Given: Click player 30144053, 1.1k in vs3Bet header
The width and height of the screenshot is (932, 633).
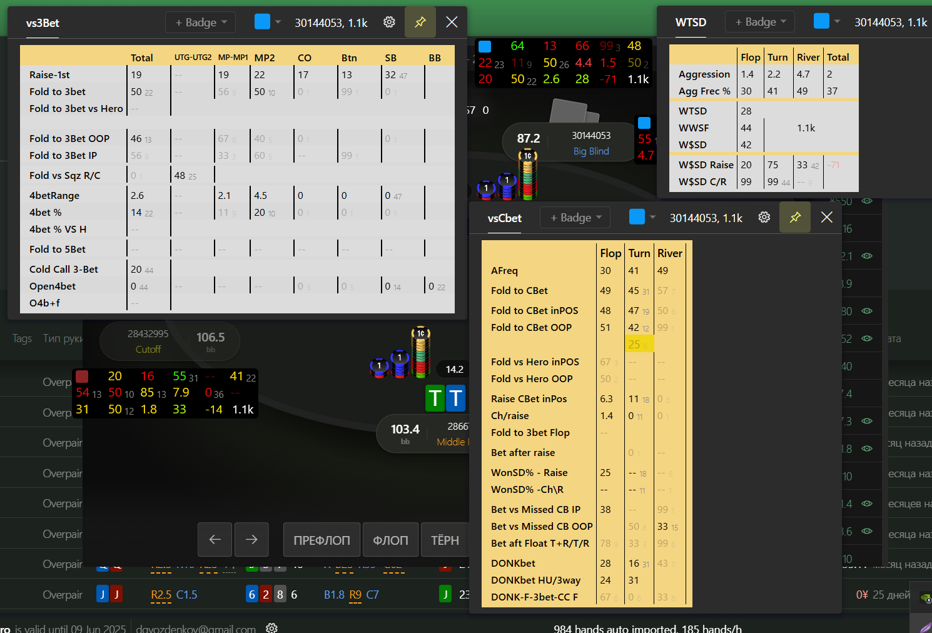Looking at the screenshot, I should pyautogui.click(x=332, y=23).
